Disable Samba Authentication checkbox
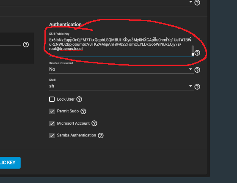The height and width of the screenshot is (183, 237). pos(52,135)
